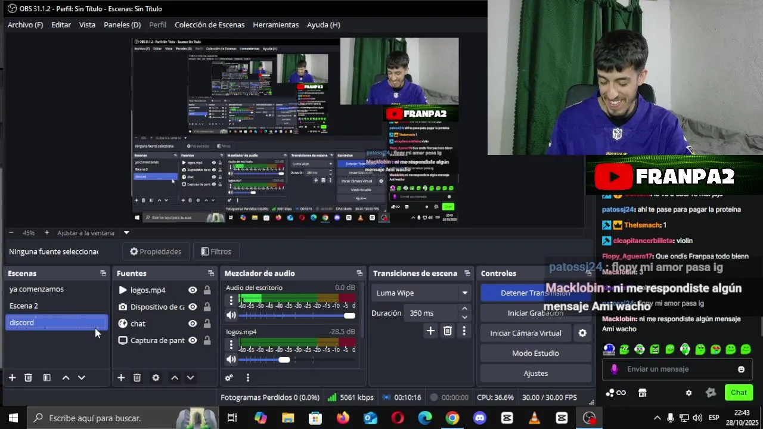Open Ajustes from Controles panel
Image resolution: width=763 pixels, height=429 pixels.
tap(535, 374)
